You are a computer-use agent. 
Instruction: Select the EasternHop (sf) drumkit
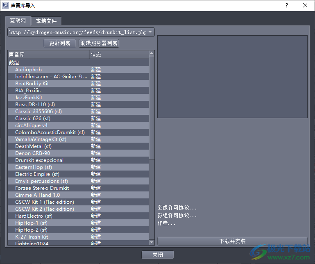(x=78, y=167)
